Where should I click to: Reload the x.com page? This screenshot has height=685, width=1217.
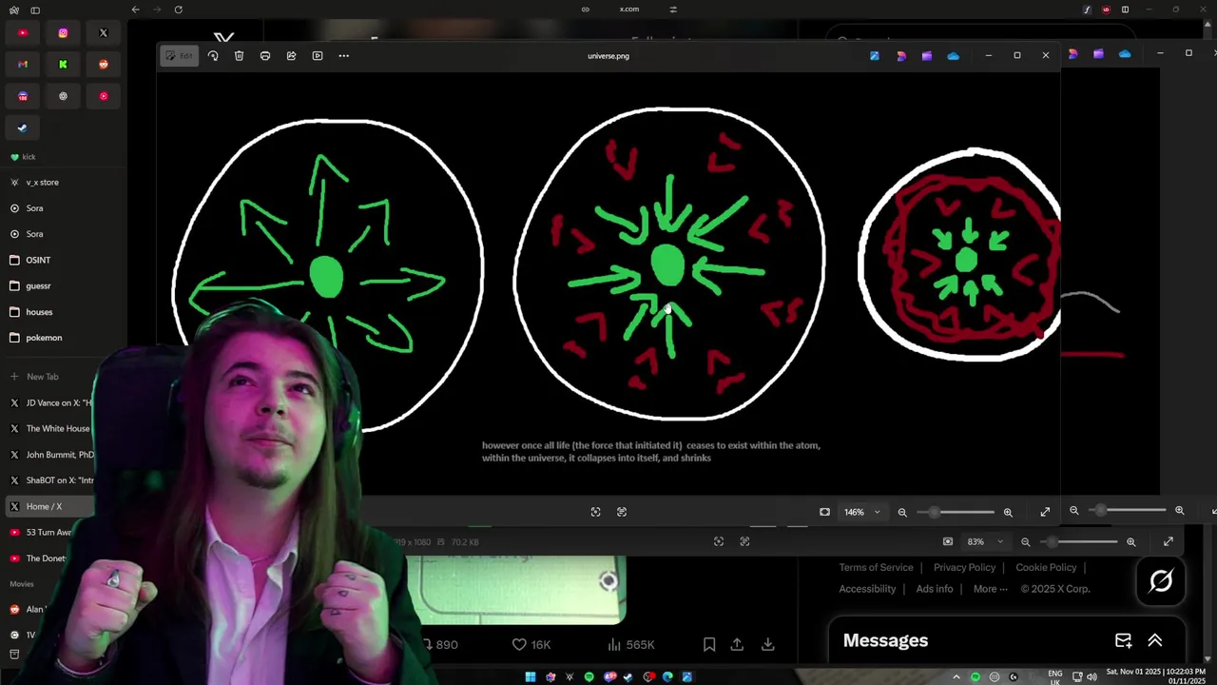point(178,10)
